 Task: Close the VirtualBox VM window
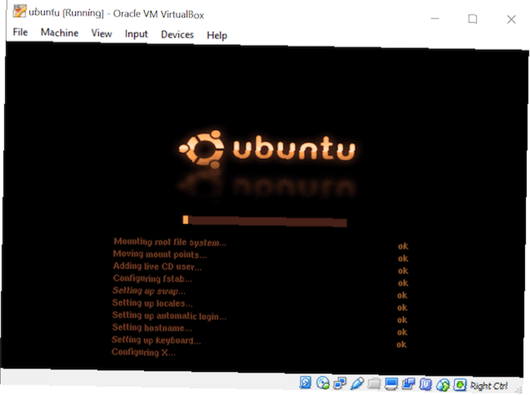click(x=511, y=20)
